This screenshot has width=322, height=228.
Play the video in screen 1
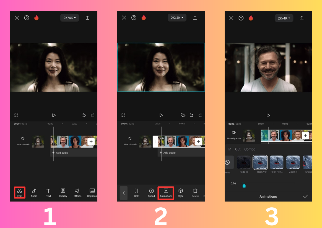click(54, 115)
